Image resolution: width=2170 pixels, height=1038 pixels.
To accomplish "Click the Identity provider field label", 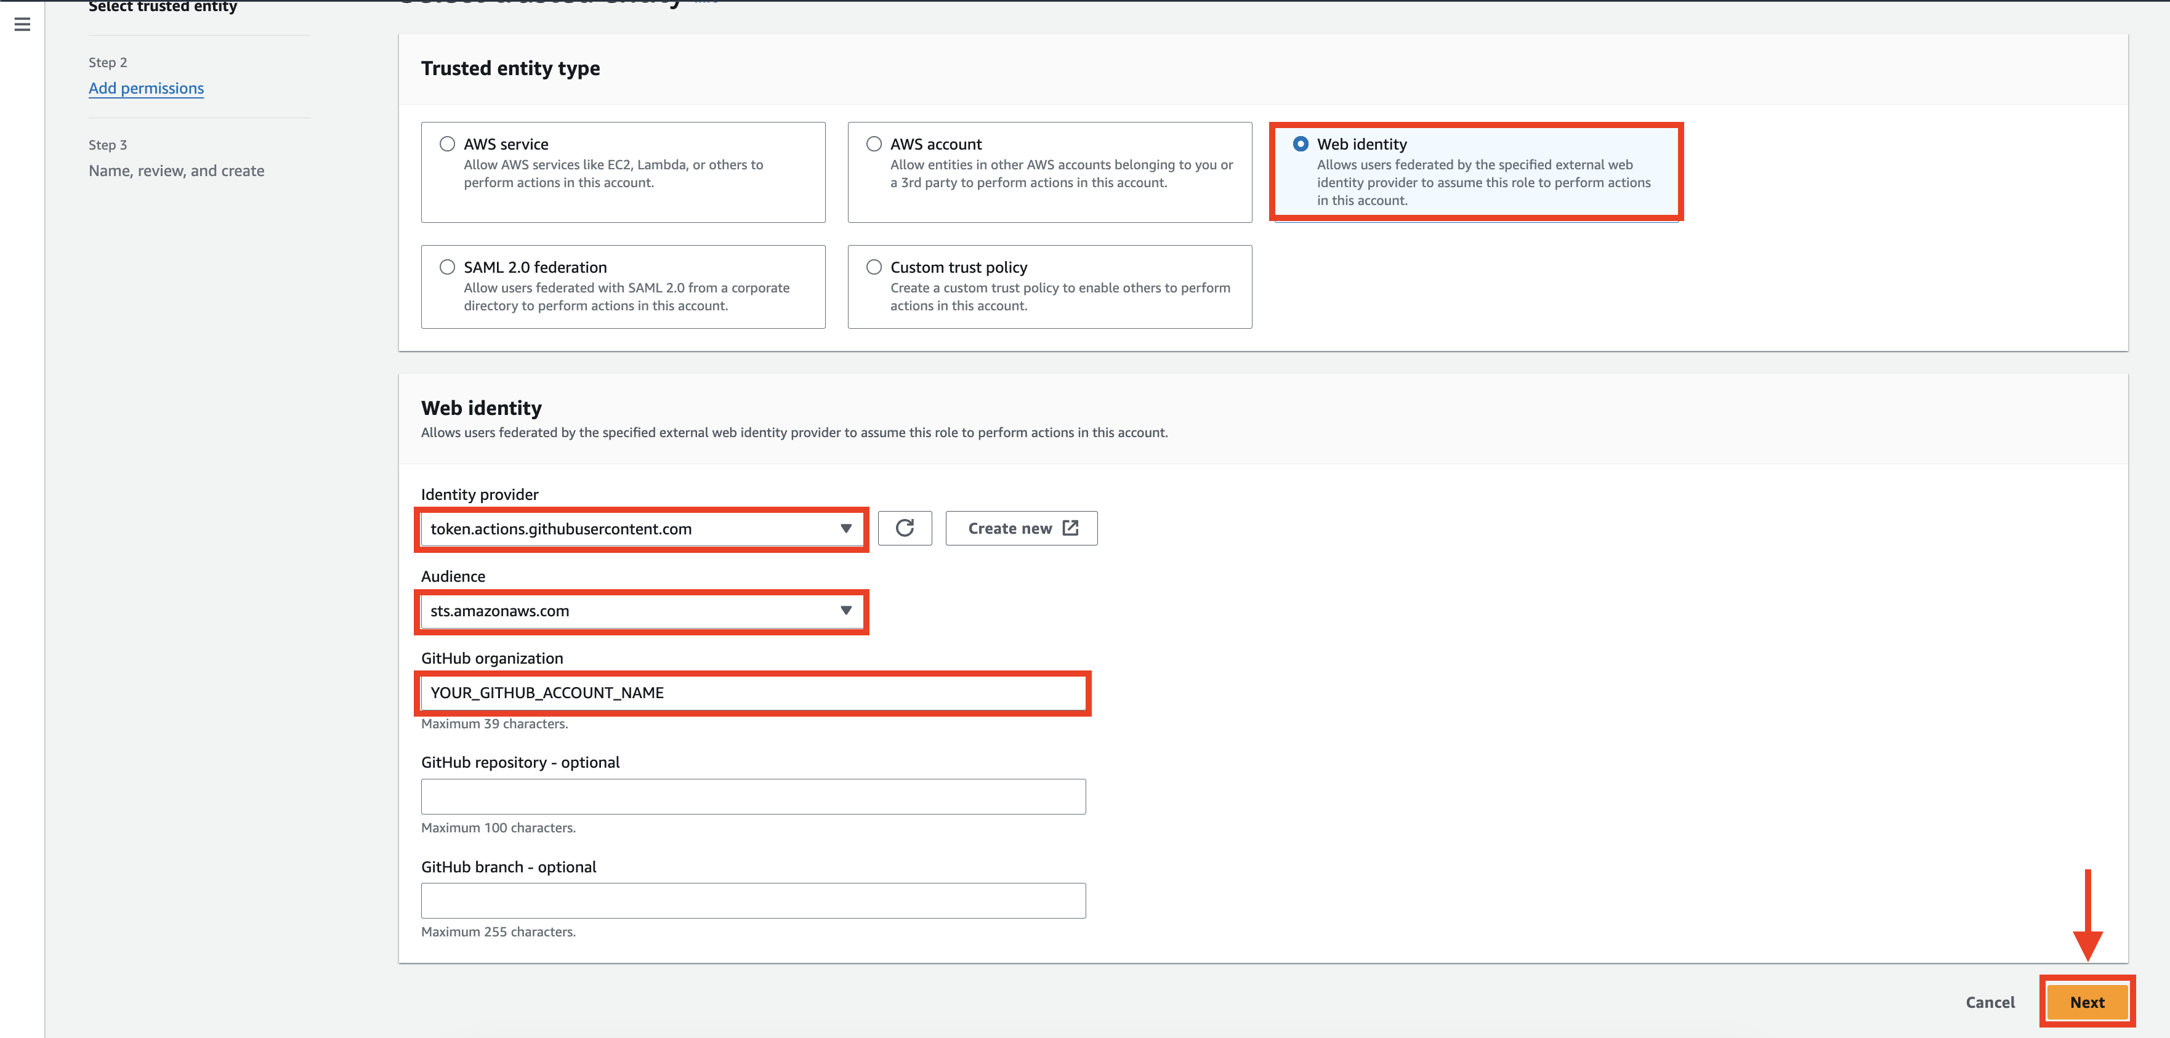I will 480,494.
